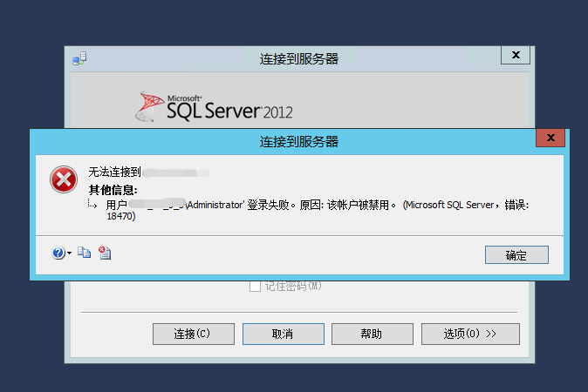Click the SQL Server 2012 logo banner
The height and width of the screenshot is (392, 588).
214,106
